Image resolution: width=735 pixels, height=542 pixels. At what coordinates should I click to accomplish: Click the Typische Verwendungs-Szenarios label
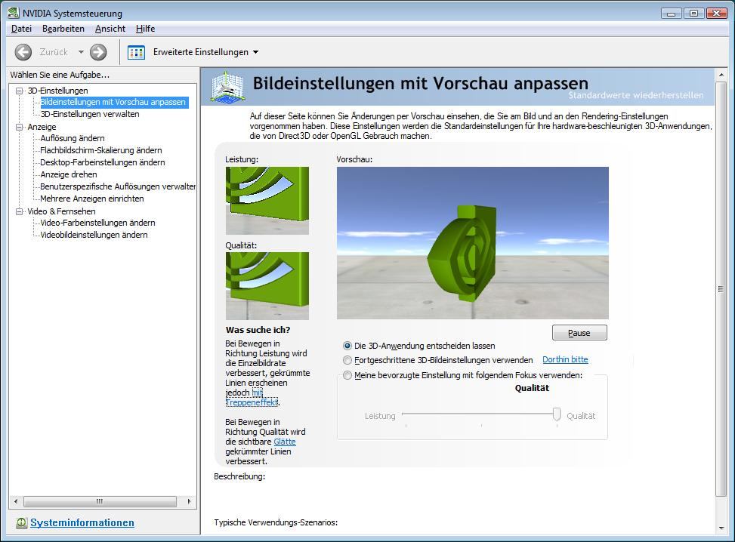[x=276, y=522]
